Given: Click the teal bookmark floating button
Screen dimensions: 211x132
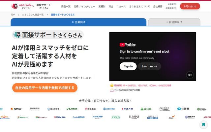Looking at the screenshot, I should click(203, 125).
